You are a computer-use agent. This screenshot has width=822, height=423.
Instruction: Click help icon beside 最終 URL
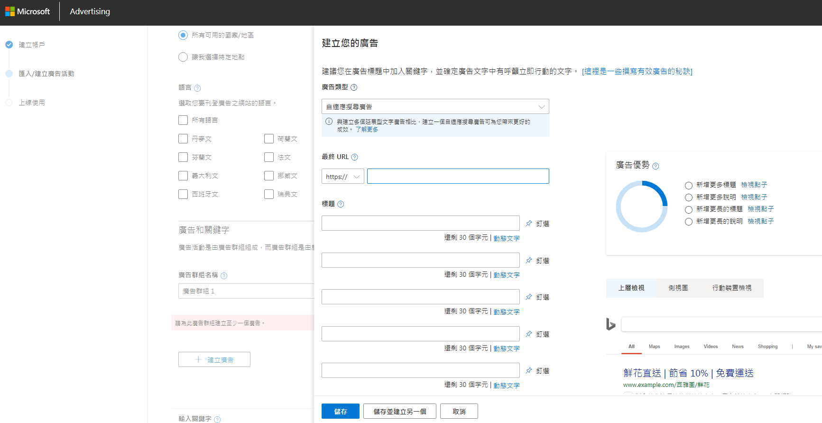[354, 157]
